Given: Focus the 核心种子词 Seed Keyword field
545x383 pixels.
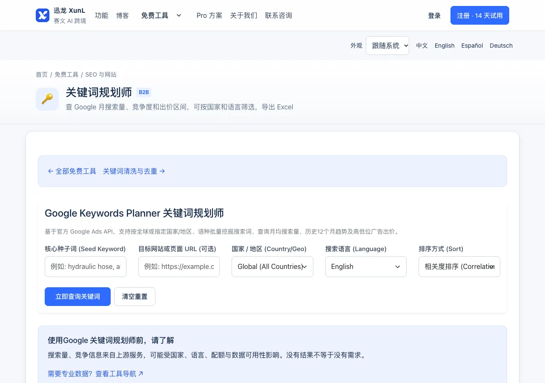Looking at the screenshot, I should (x=86, y=266).
